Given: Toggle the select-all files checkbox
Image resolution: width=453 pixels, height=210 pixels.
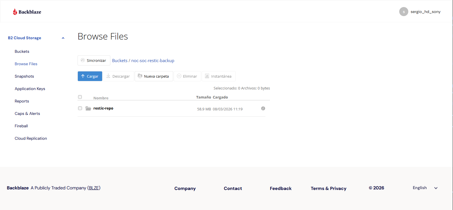Looking at the screenshot, I should coord(80,97).
